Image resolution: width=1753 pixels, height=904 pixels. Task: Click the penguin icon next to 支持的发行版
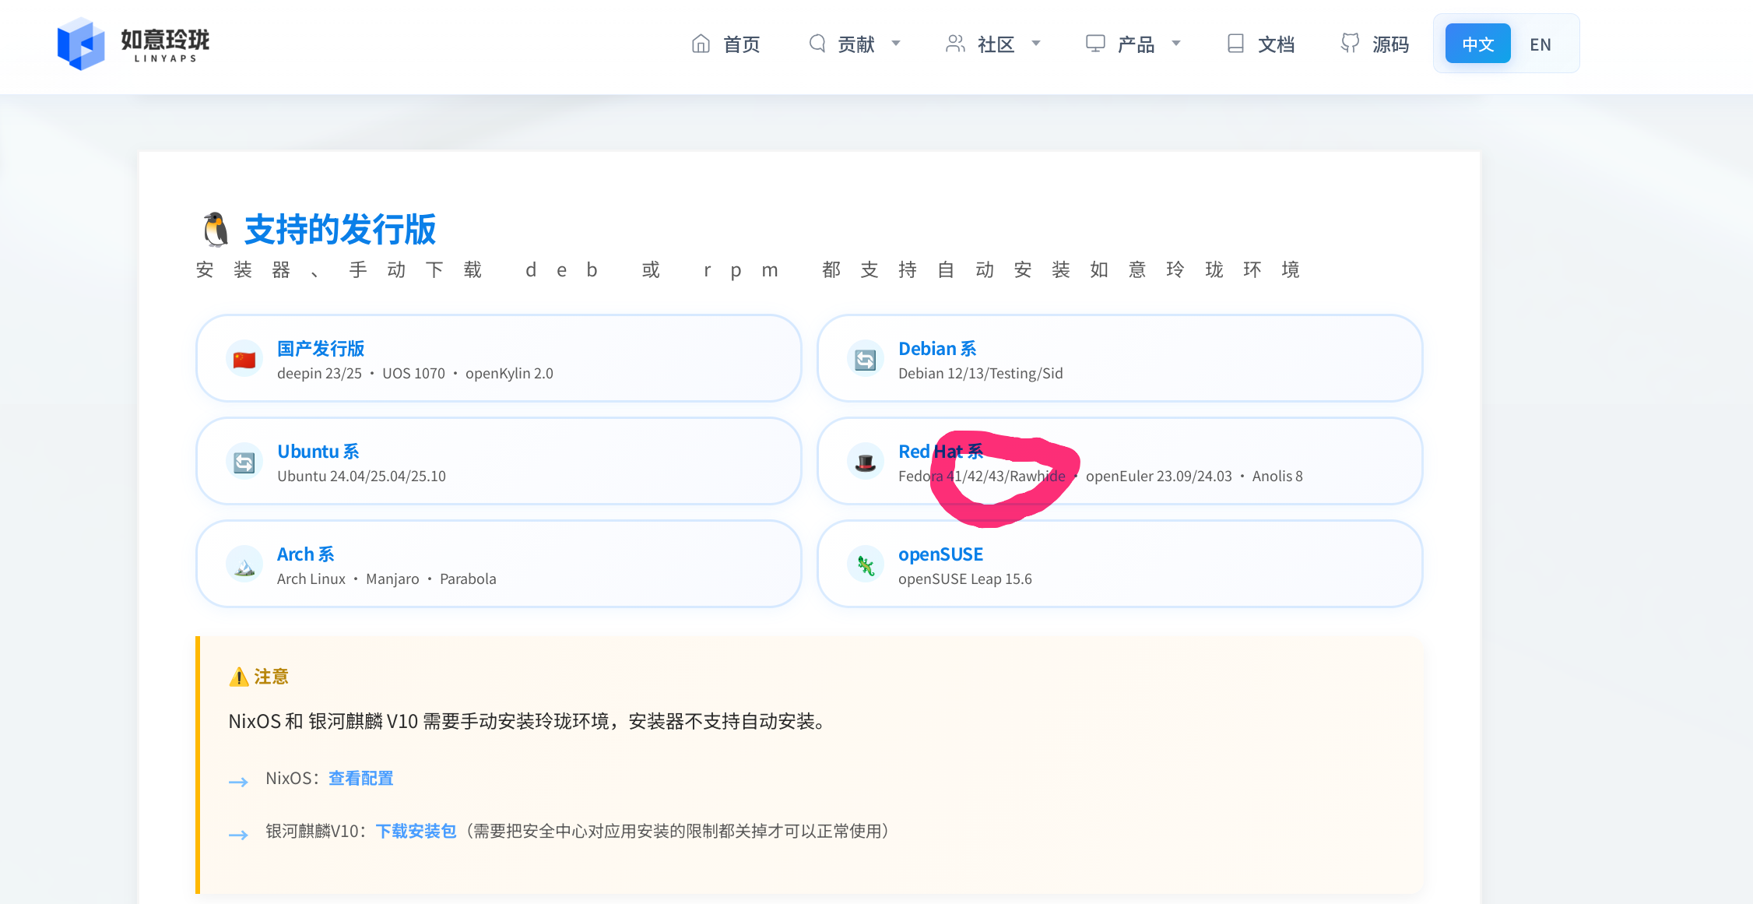point(216,229)
